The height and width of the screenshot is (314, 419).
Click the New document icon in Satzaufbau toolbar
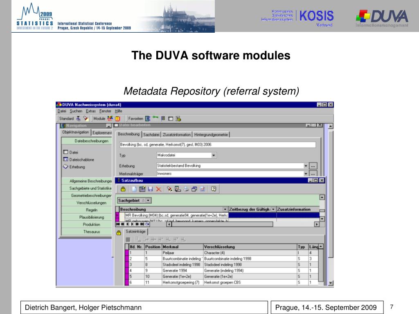coord(134,189)
